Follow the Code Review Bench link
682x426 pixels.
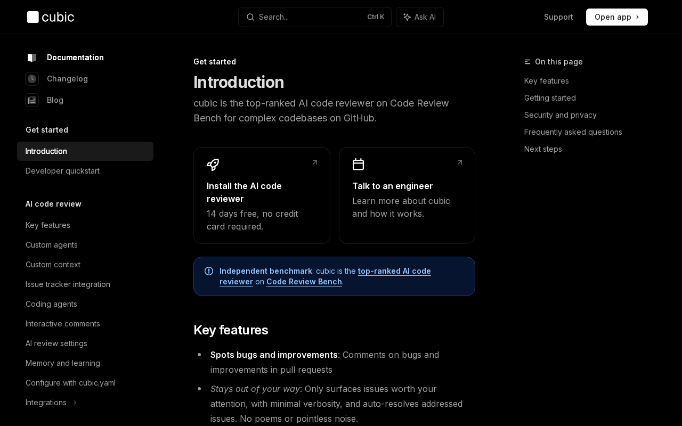tap(304, 282)
